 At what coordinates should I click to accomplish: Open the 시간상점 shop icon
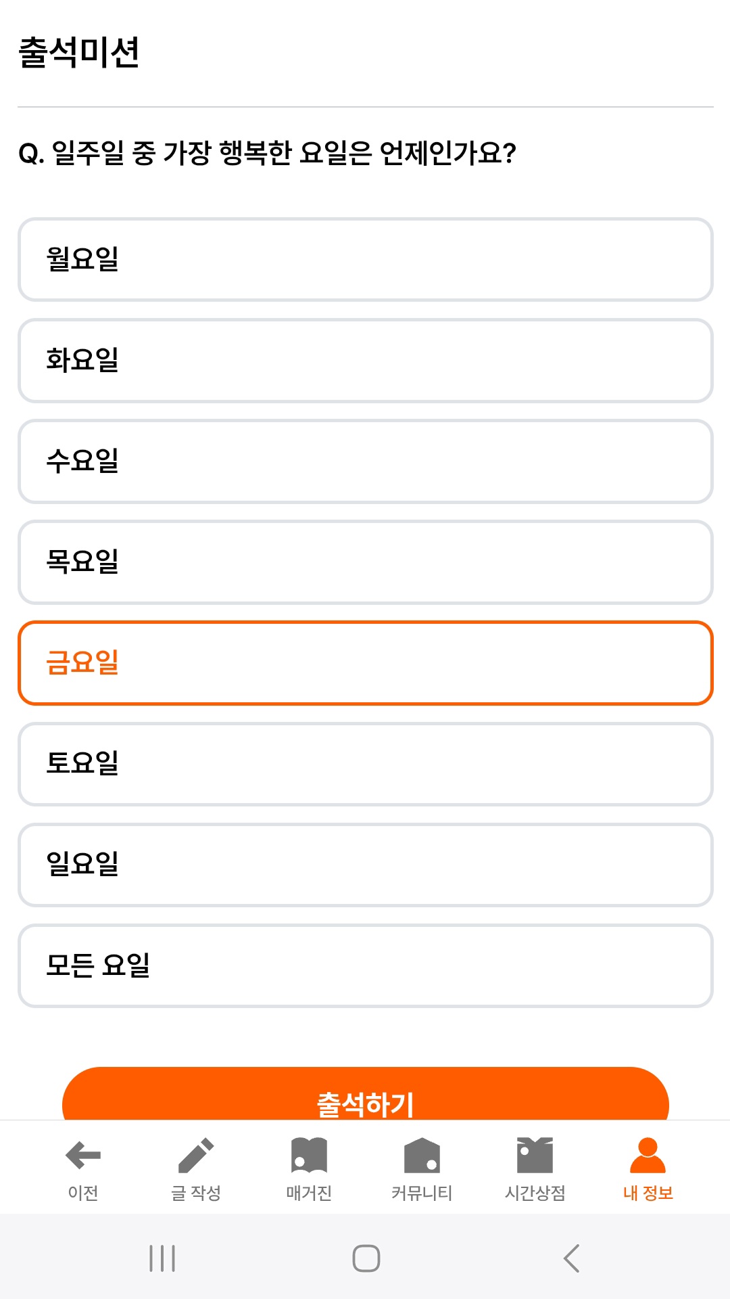535,1155
